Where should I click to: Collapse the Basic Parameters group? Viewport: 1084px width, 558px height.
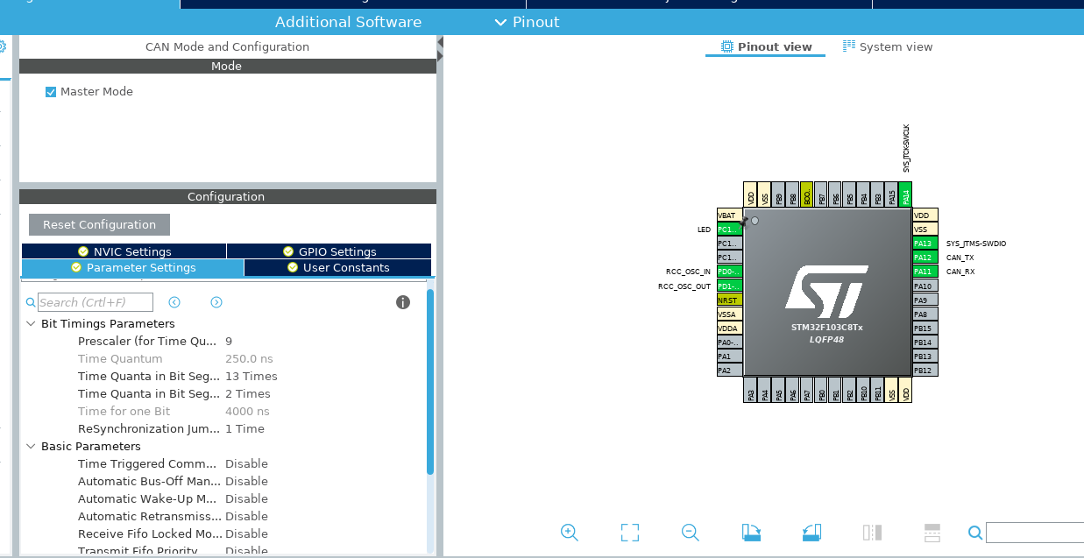[x=32, y=447]
